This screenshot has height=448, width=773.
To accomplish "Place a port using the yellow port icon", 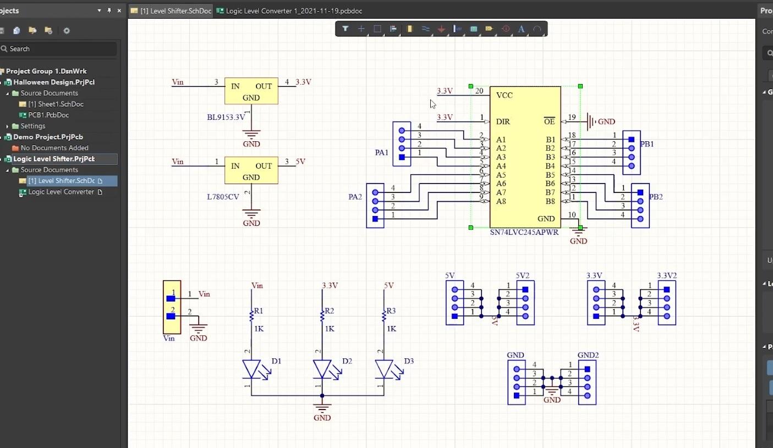I will coord(489,29).
